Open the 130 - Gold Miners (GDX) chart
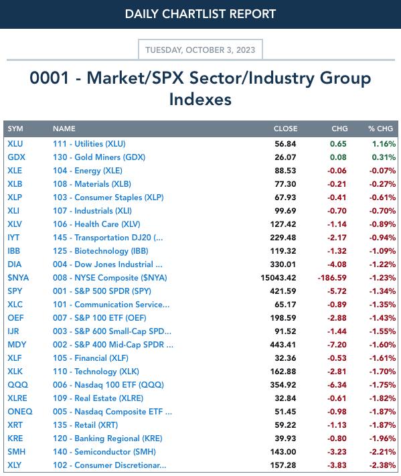 click(x=99, y=157)
